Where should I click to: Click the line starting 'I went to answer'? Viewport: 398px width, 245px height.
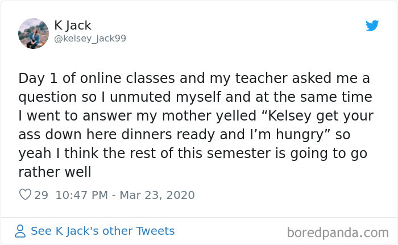pyautogui.click(x=196, y=116)
